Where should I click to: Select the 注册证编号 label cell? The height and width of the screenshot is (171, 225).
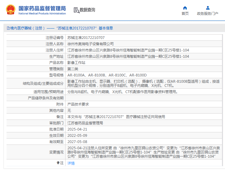tap(55, 38)
